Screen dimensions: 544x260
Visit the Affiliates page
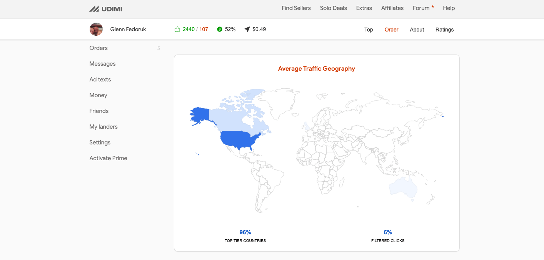tap(392, 8)
